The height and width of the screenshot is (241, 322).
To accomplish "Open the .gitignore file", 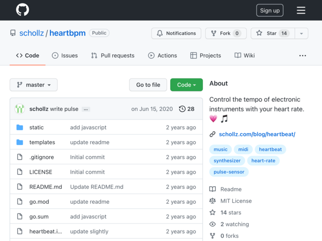I will pos(41,157).
